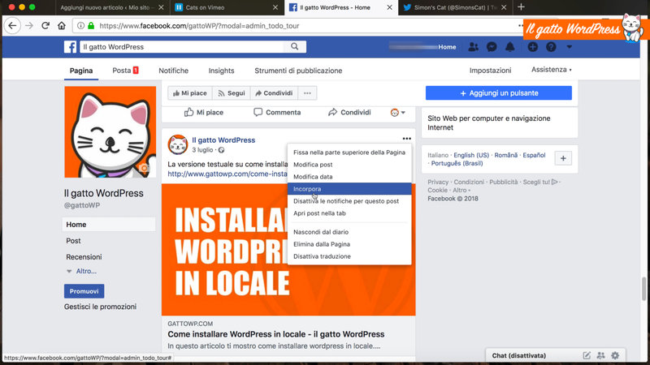Click the page Condividi button
The height and width of the screenshot is (365, 650).
coord(274,93)
